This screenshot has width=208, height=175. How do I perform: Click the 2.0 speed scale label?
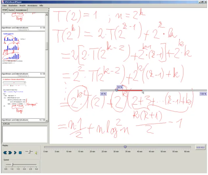click(x=24, y=169)
